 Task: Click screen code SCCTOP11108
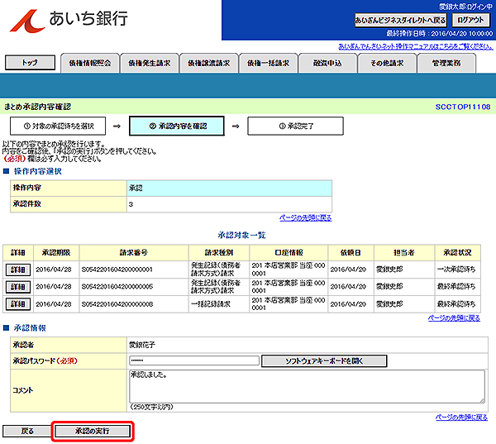(463, 107)
